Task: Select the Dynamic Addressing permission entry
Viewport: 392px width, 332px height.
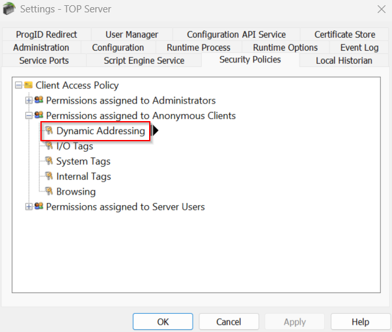Action: pyautogui.click(x=100, y=131)
